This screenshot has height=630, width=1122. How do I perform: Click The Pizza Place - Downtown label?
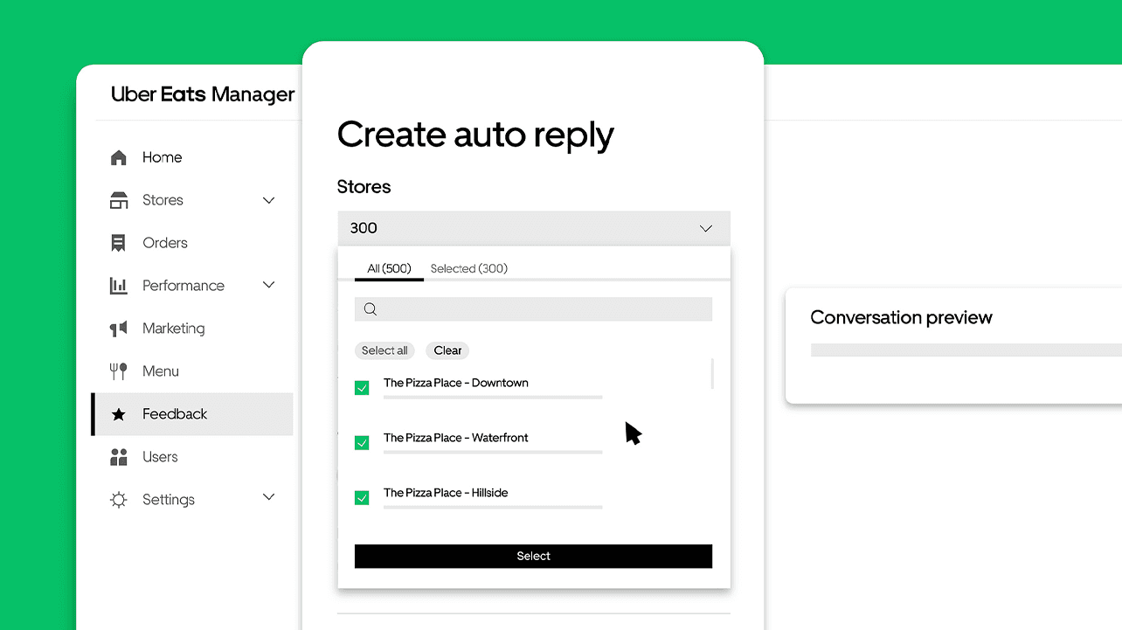[455, 383]
